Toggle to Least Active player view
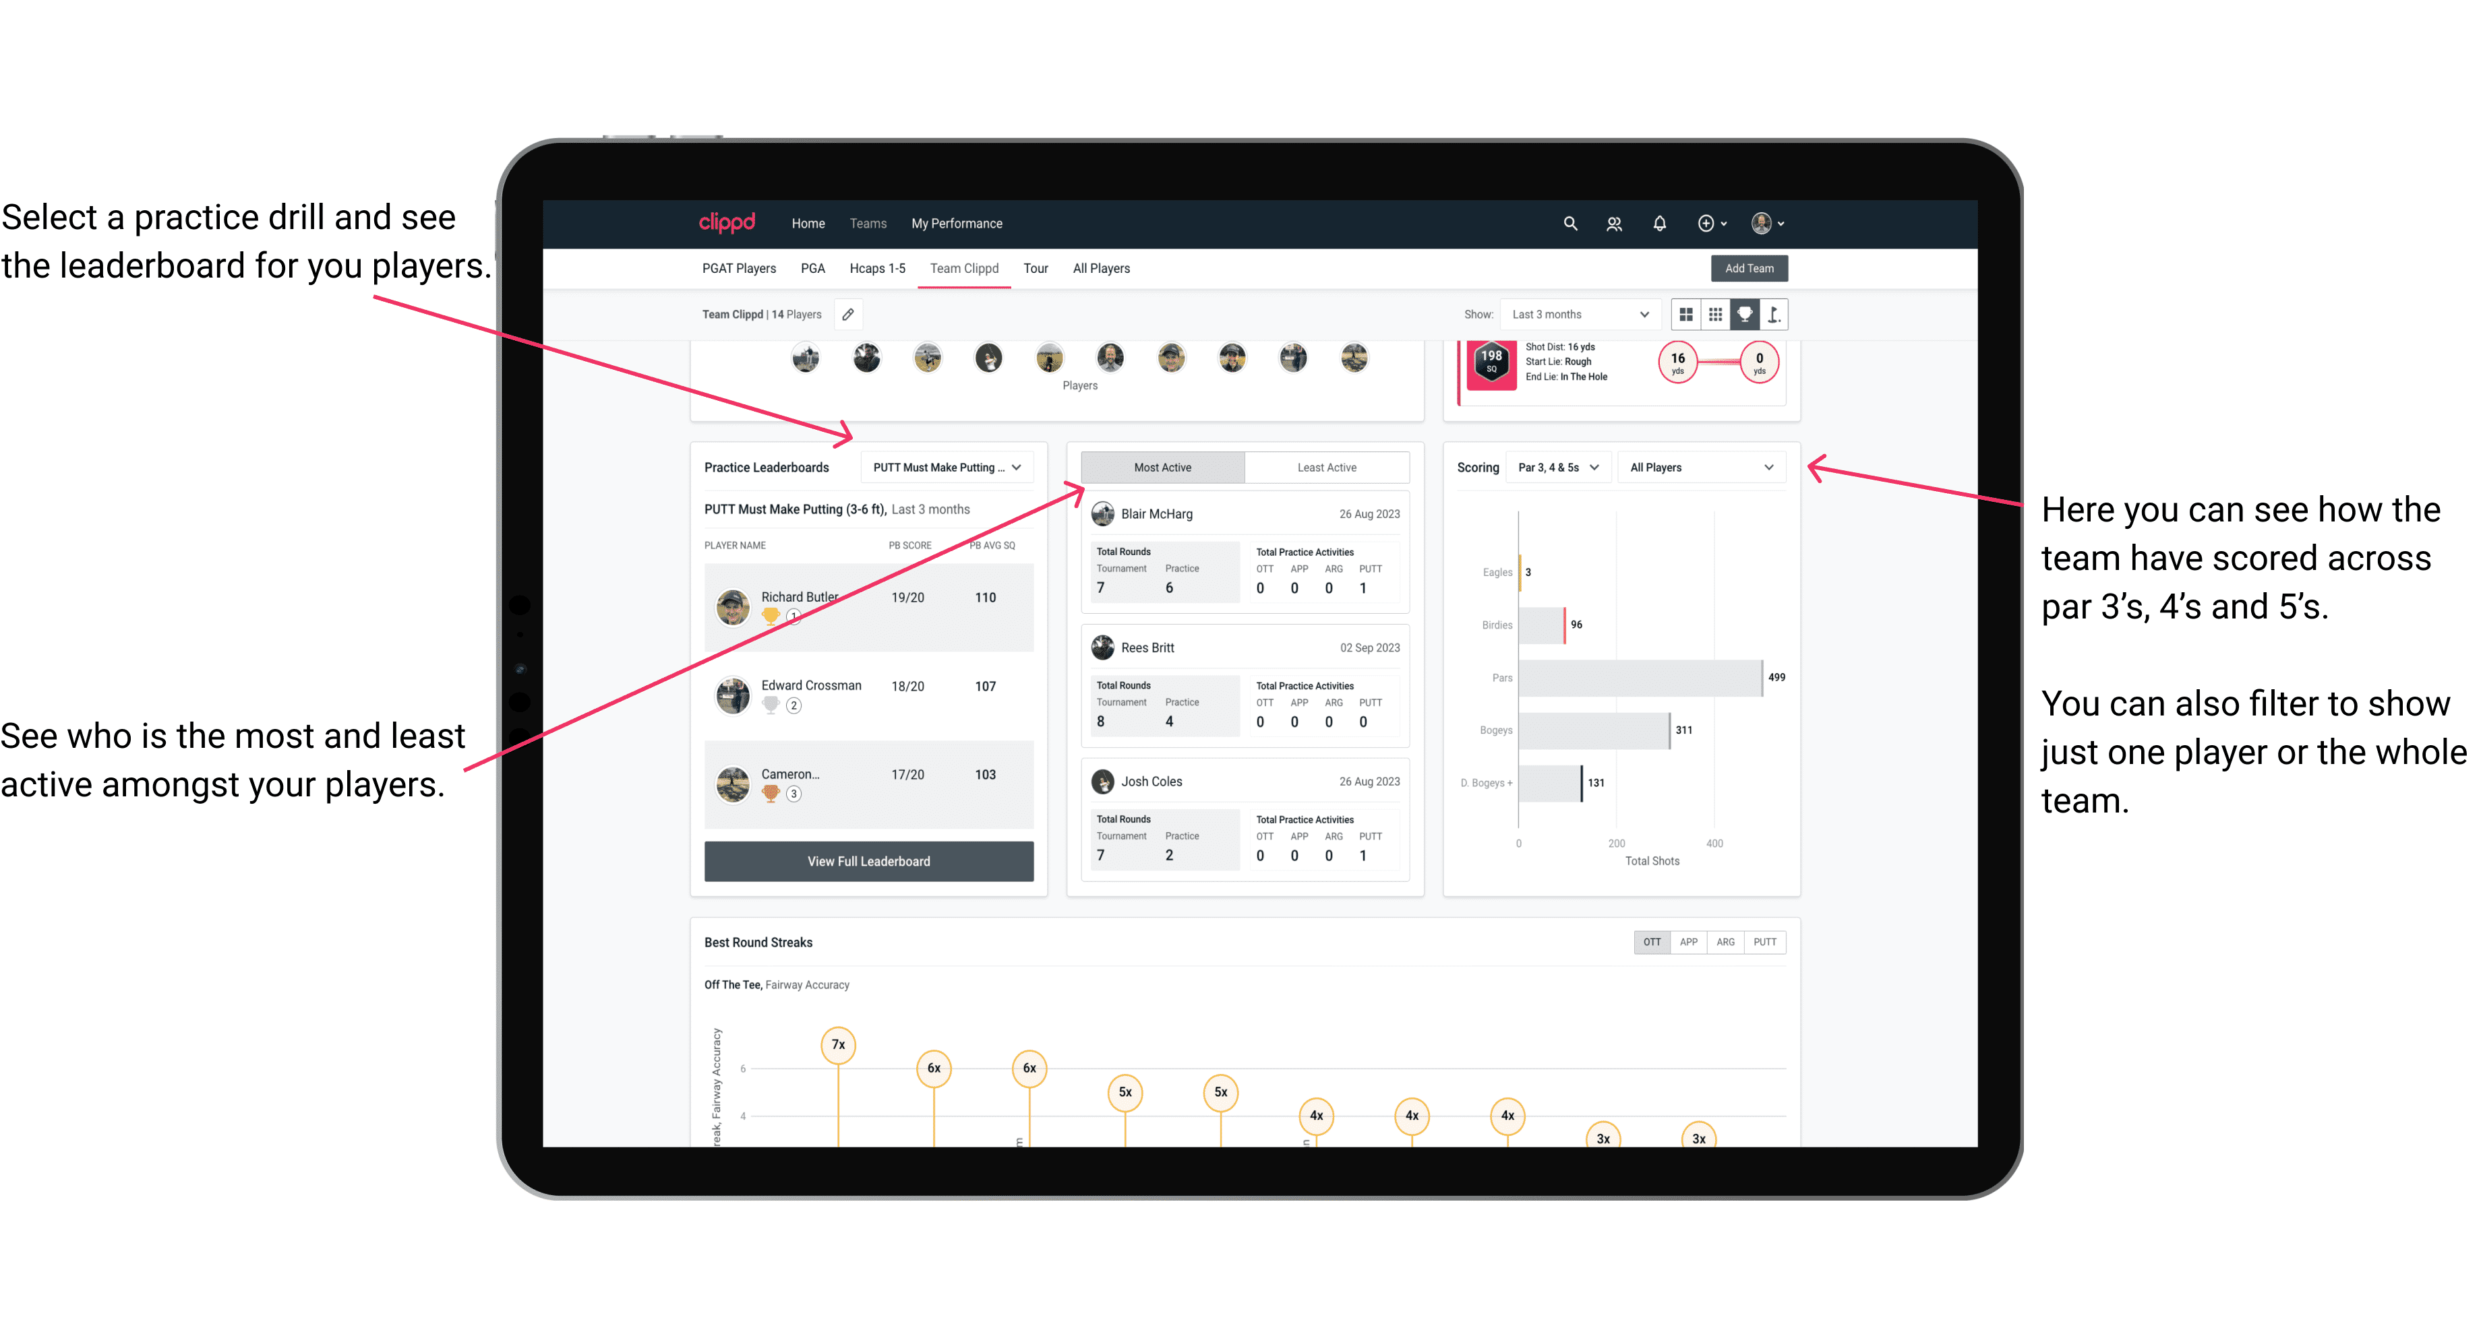Viewport: 2481px width, 1334px height. click(x=1324, y=467)
